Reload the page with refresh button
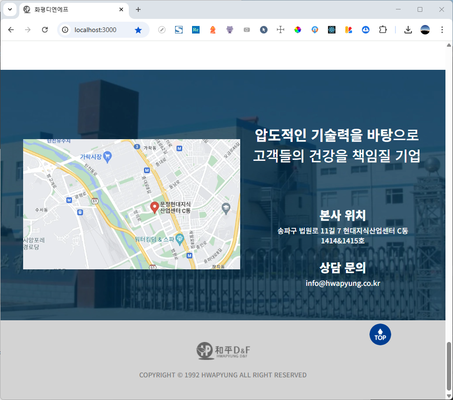The width and height of the screenshot is (453, 400). pos(45,30)
